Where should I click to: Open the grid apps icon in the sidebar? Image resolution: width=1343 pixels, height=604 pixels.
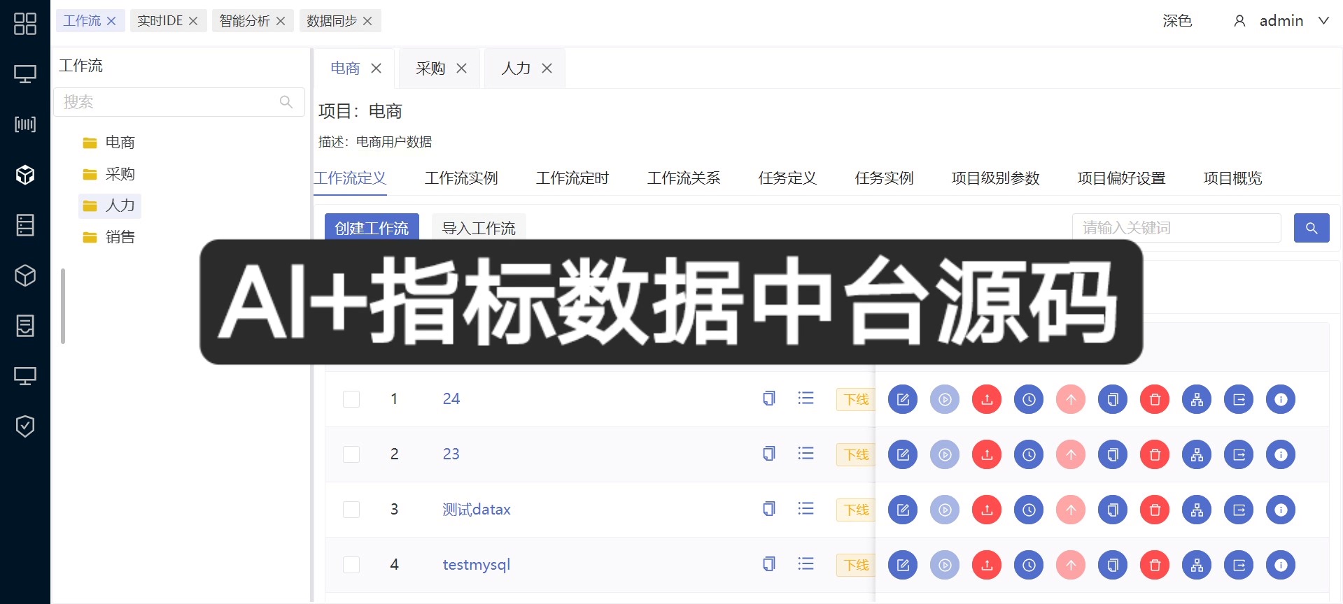[x=25, y=24]
